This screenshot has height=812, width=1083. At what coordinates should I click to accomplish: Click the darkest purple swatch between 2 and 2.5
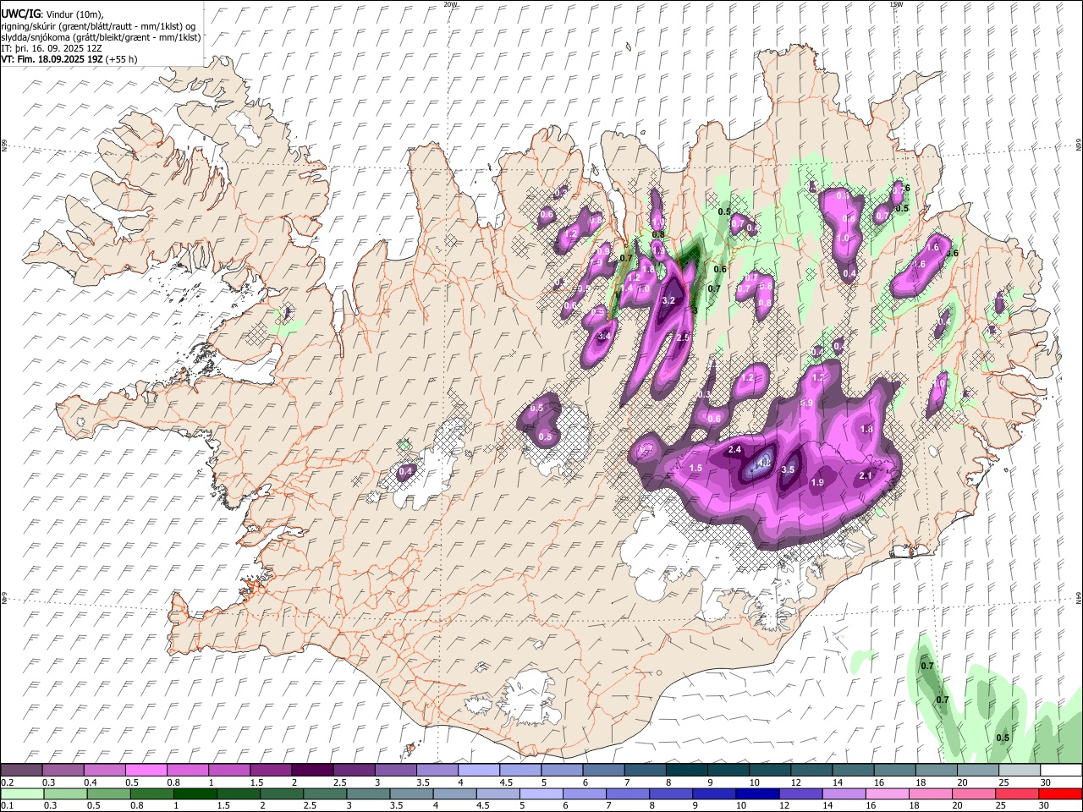[312, 771]
